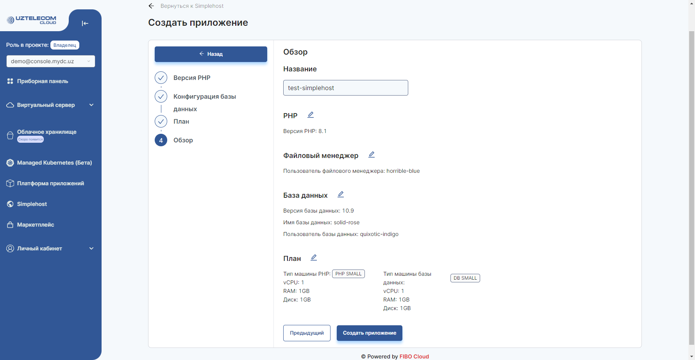Open the FIBO Cloud link in footer
The width and height of the screenshot is (695, 360).
(414, 356)
